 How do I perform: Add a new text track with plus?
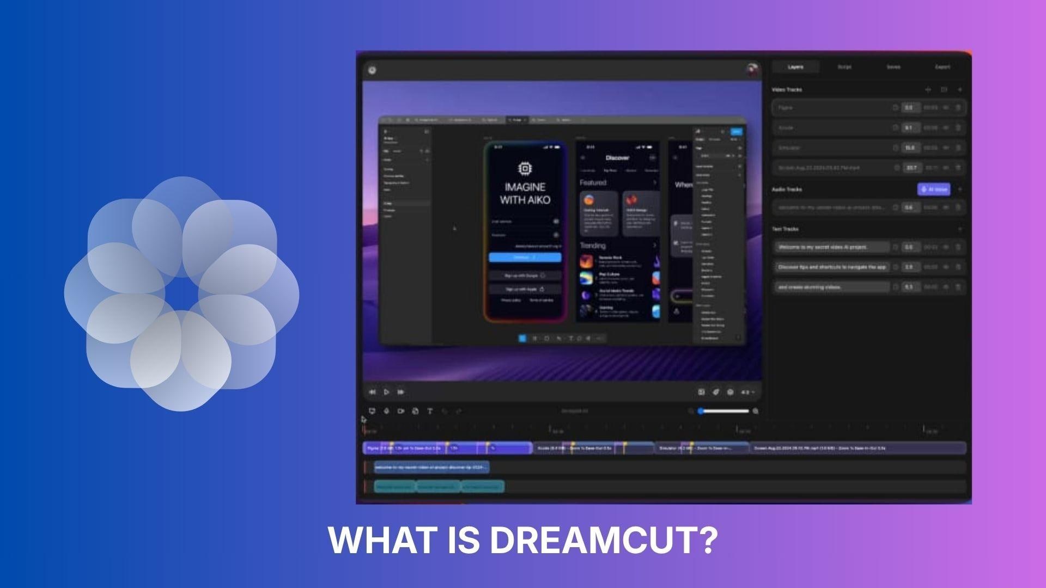(960, 229)
